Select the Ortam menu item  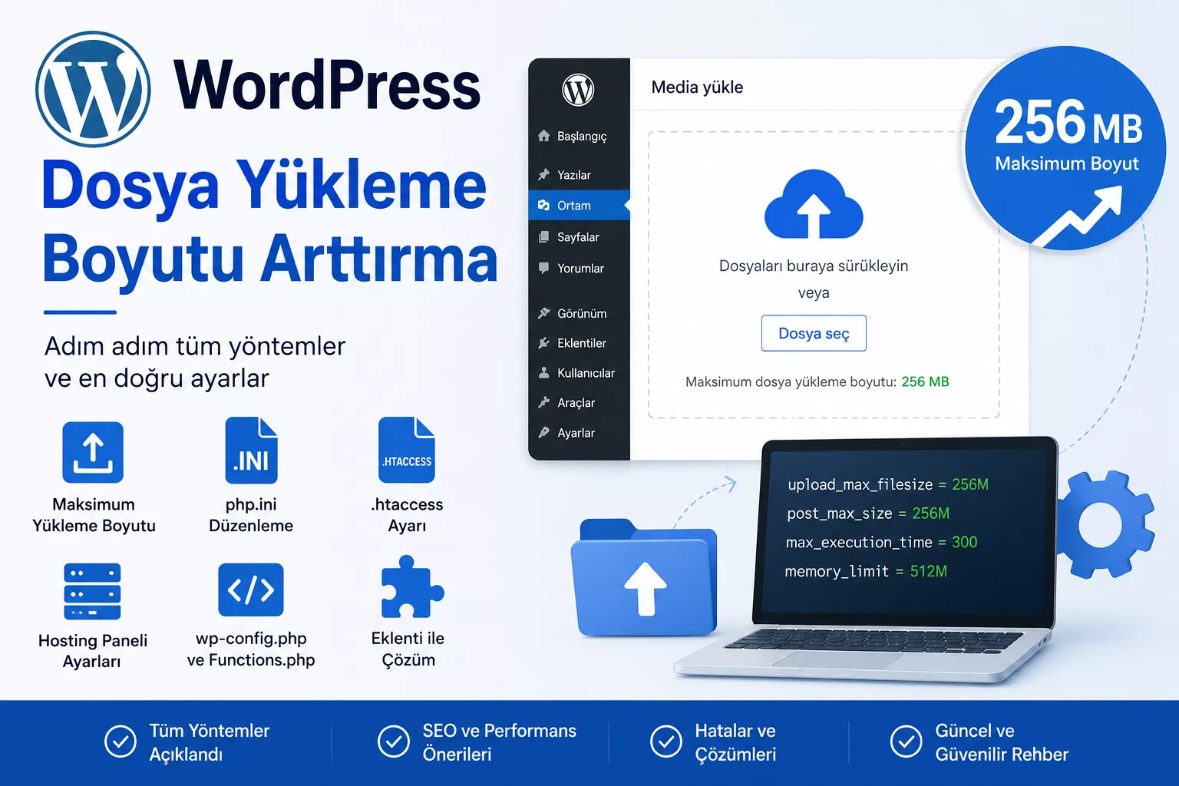pos(579,205)
